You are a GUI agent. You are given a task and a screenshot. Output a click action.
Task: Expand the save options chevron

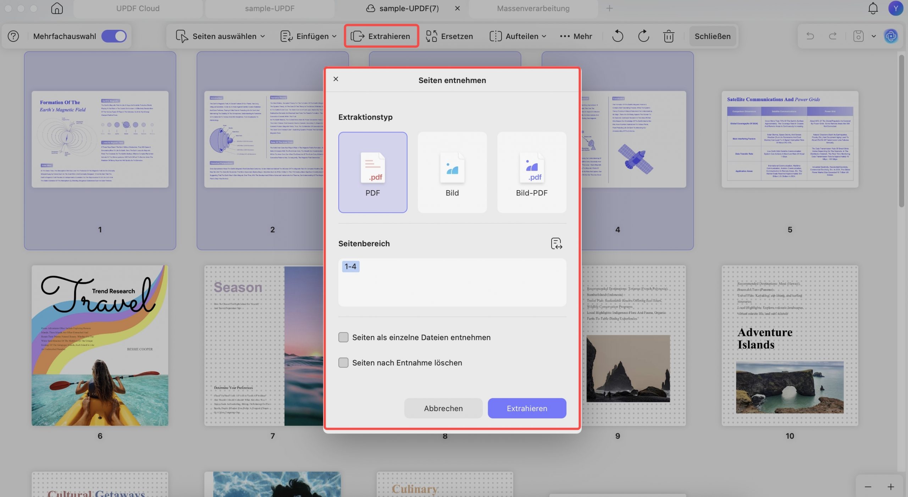click(x=874, y=36)
